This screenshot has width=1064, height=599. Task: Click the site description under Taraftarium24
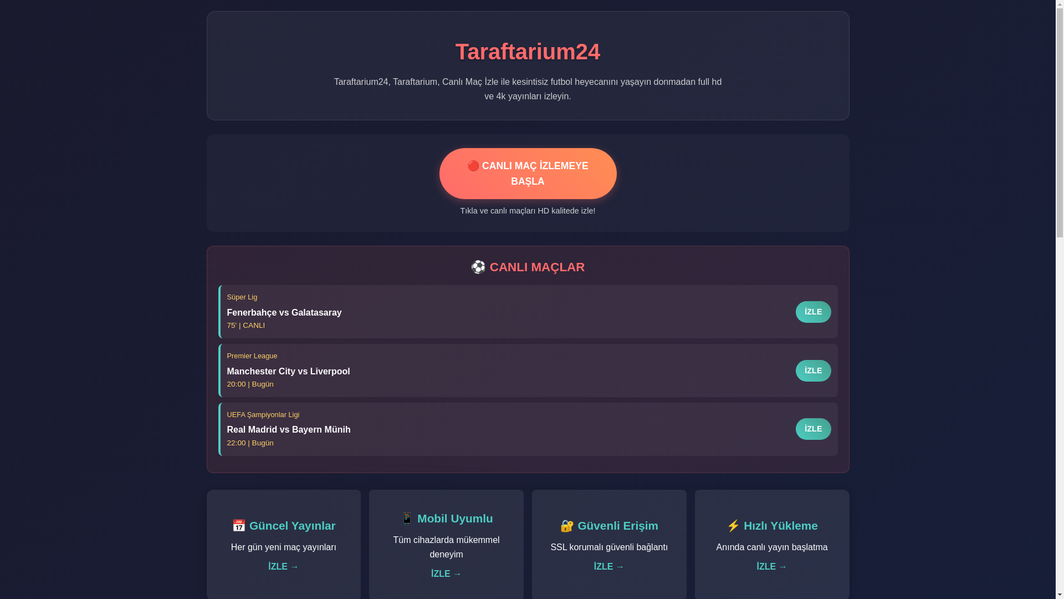click(x=528, y=89)
